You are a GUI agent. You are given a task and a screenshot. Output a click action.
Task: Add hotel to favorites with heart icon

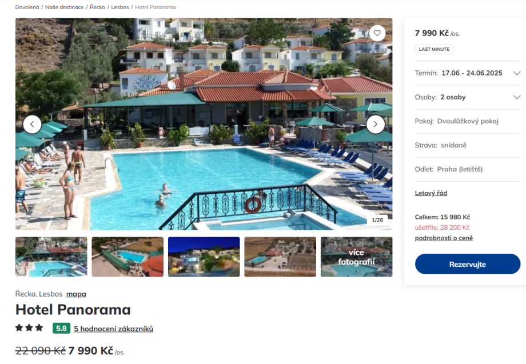coord(377,33)
